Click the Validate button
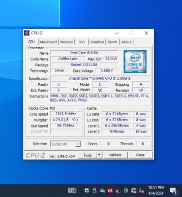The image size is (182, 197). (x=115, y=155)
